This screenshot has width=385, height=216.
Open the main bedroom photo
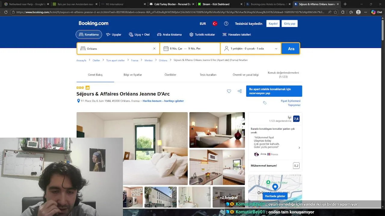click(132, 148)
